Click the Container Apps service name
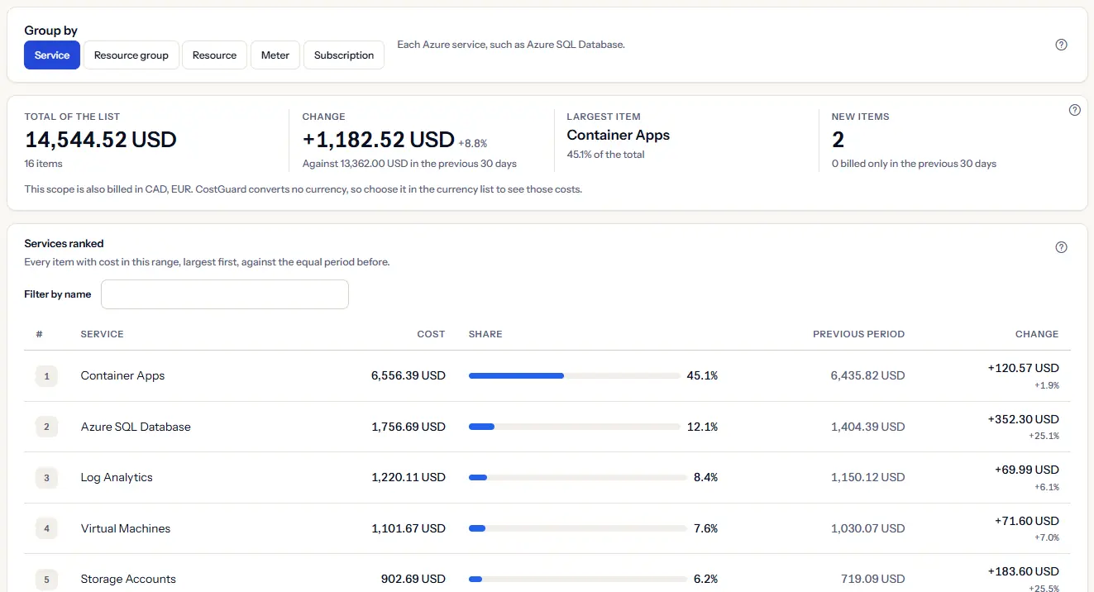The height and width of the screenshot is (592, 1094). point(122,375)
